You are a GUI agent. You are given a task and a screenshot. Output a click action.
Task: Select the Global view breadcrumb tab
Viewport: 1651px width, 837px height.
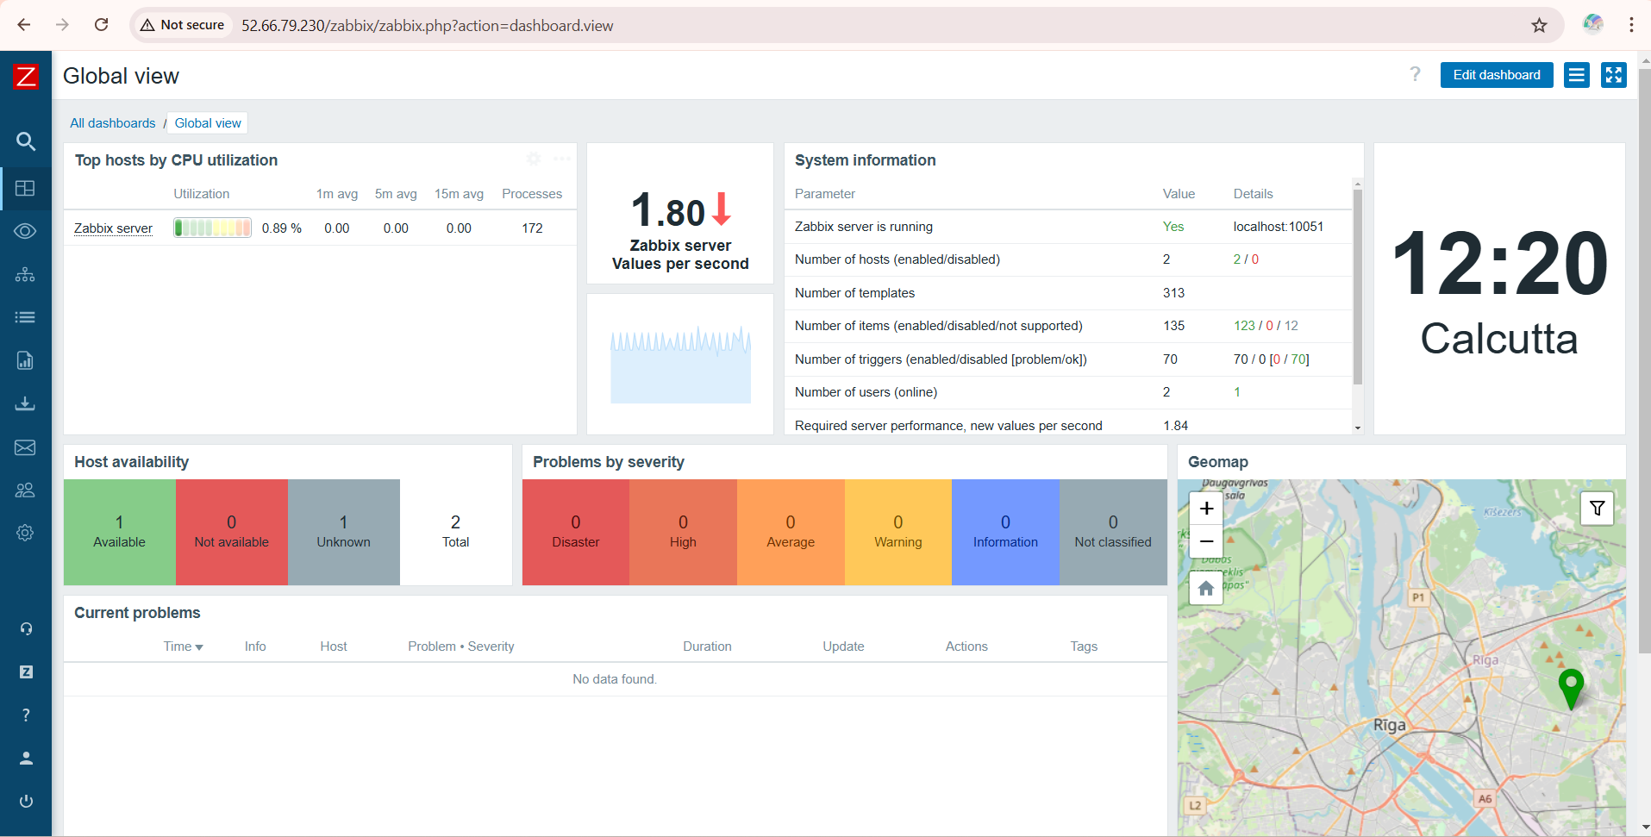[x=207, y=122]
